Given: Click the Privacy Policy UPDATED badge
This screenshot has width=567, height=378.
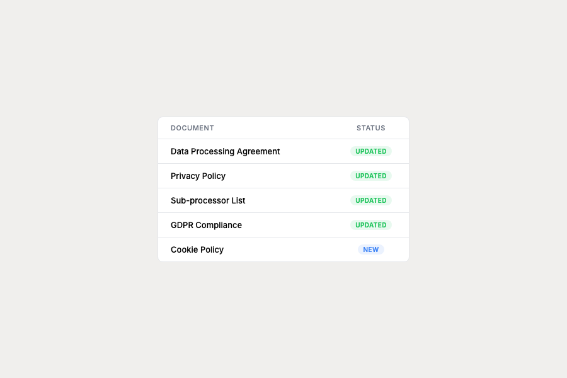Looking at the screenshot, I should 370,176.
